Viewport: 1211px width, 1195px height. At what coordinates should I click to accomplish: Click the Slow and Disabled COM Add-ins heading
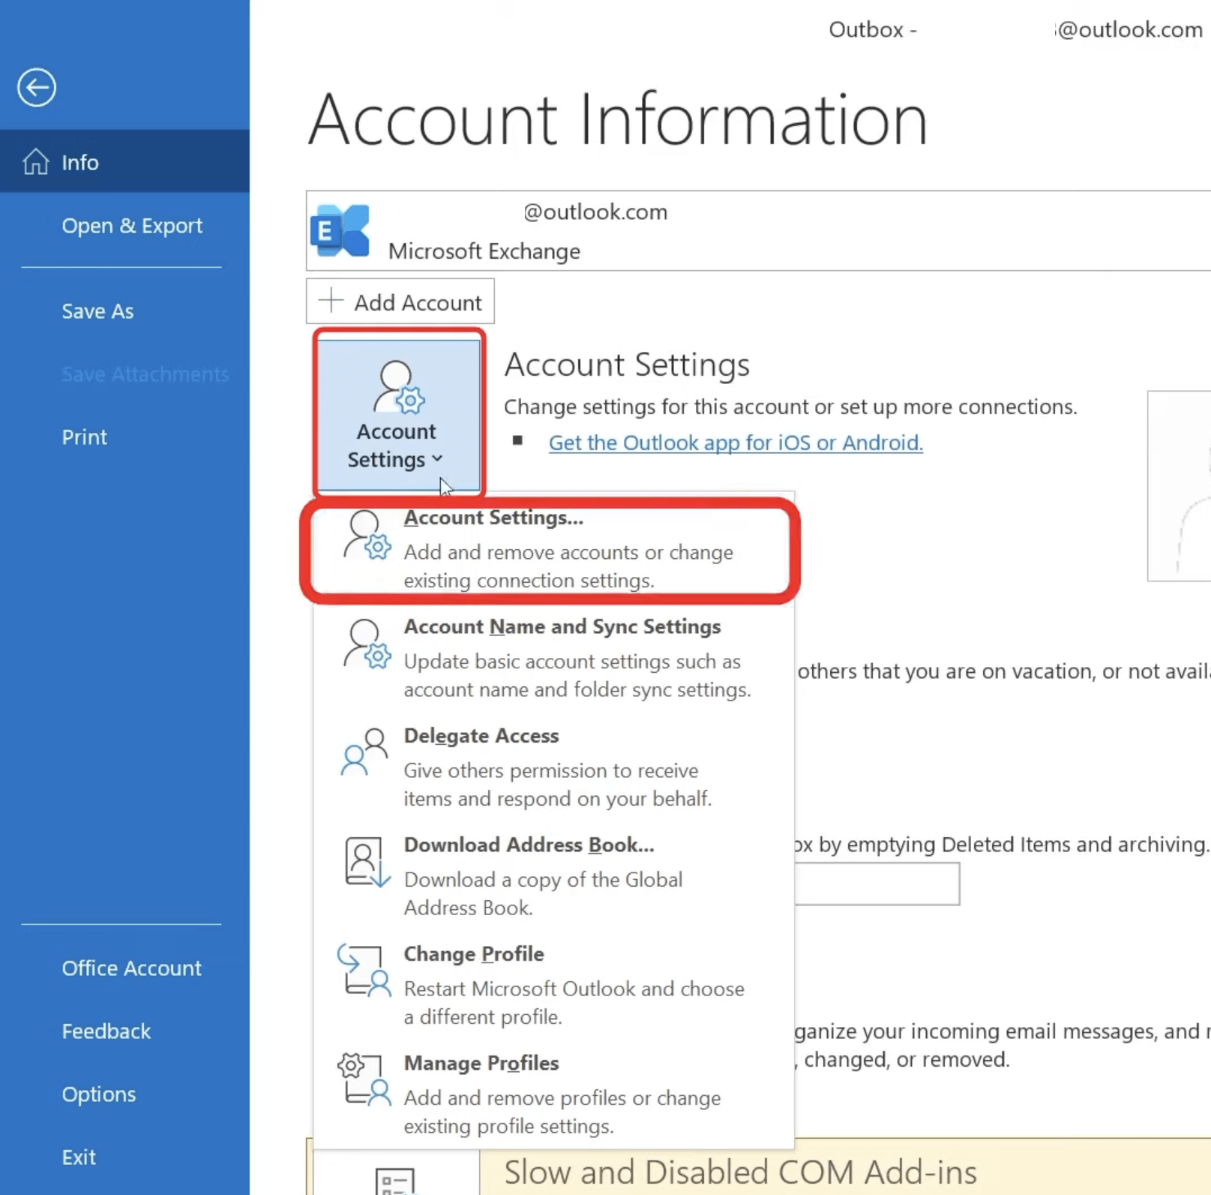click(740, 1172)
